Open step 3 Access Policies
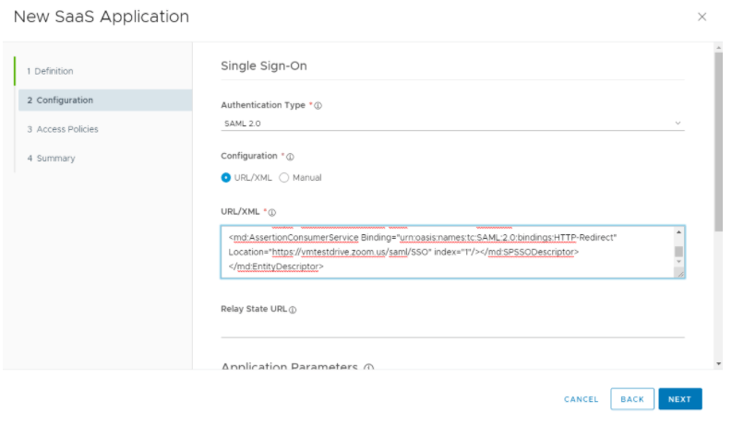732x426 pixels. click(63, 129)
